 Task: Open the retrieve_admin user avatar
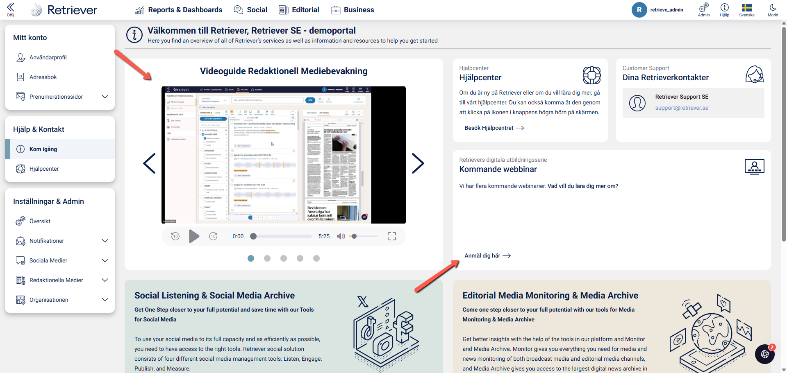639,10
